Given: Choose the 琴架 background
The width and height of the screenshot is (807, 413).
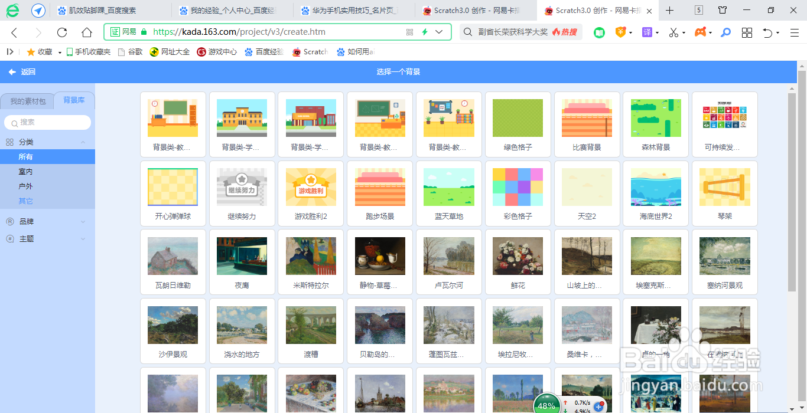Looking at the screenshot, I should tap(725, 194).
